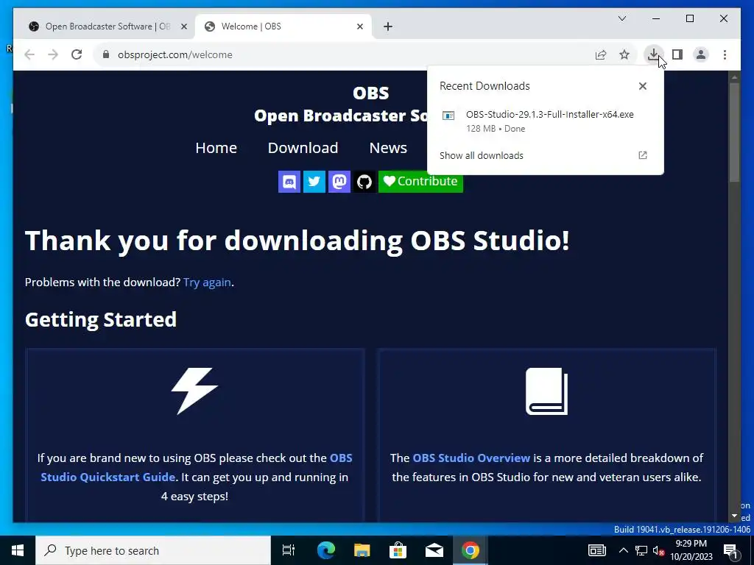Close the Welcome | OBS tab
Viewport: 754px width, 565px height.
click(359, 26)
